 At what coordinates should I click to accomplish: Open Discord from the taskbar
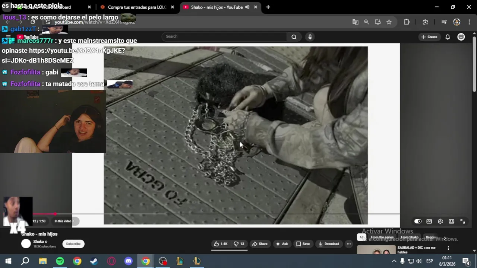(x=129, y=261)
